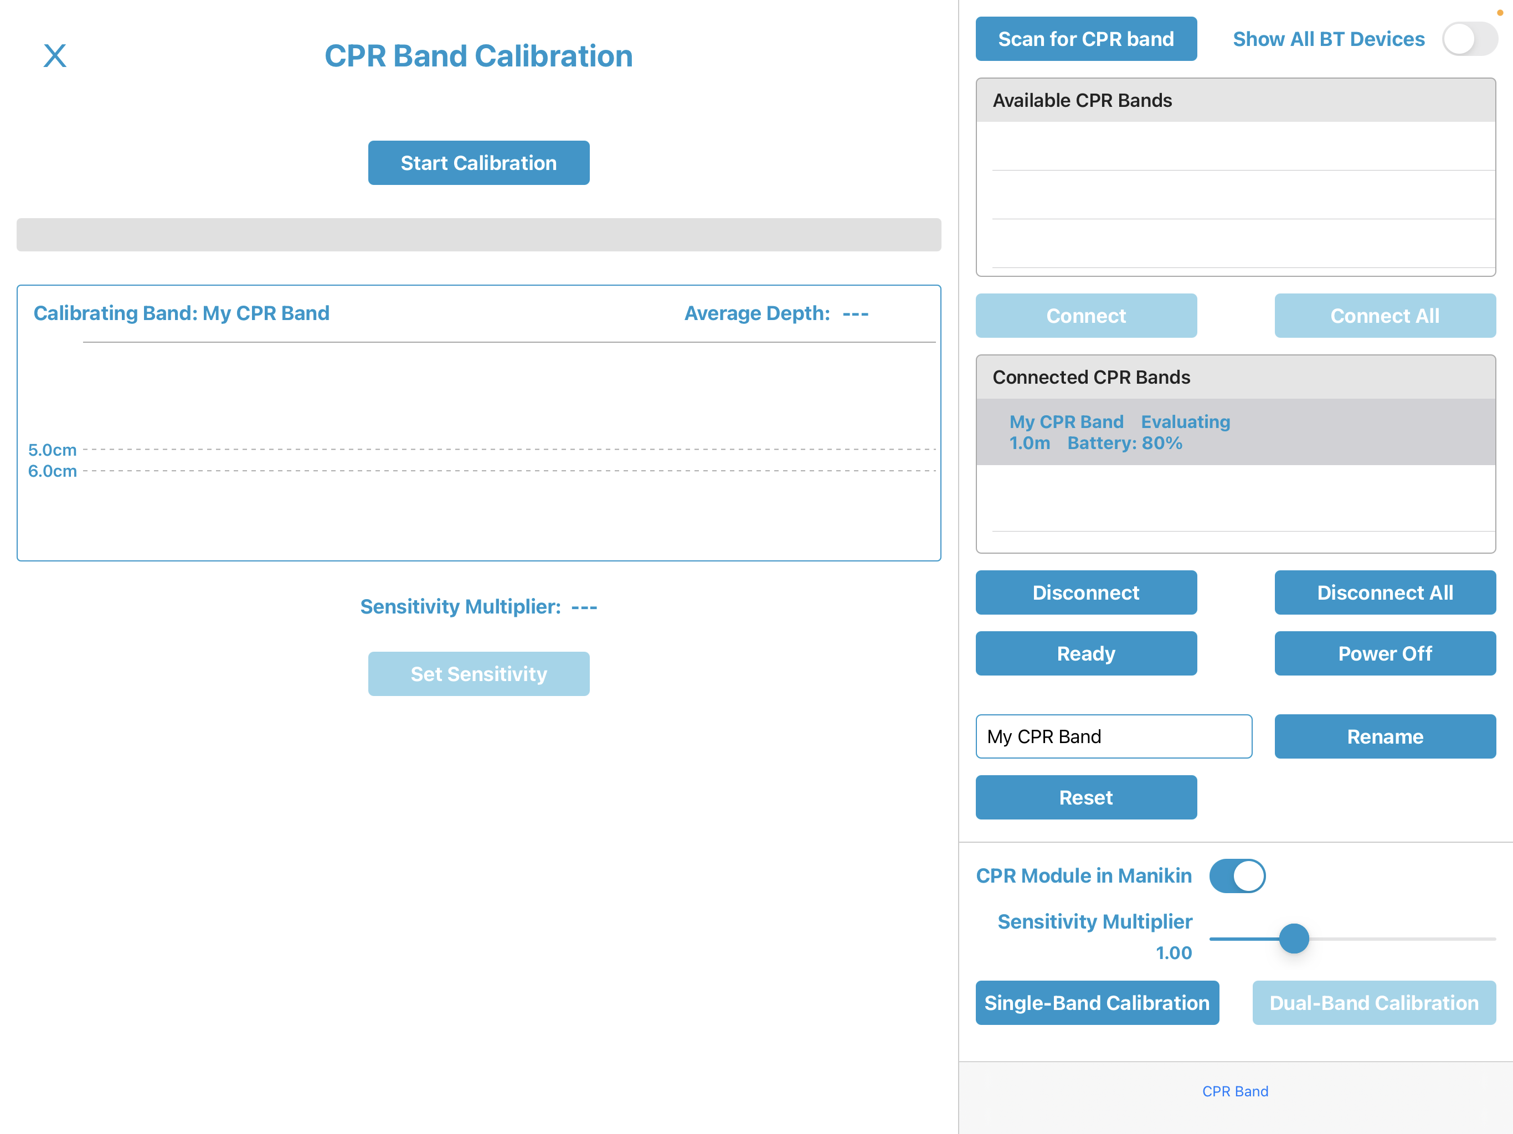Scan for CPR band devices
This screenshot has width=1513, height=1134.
pyautogui.click(x=1085, y=39)
